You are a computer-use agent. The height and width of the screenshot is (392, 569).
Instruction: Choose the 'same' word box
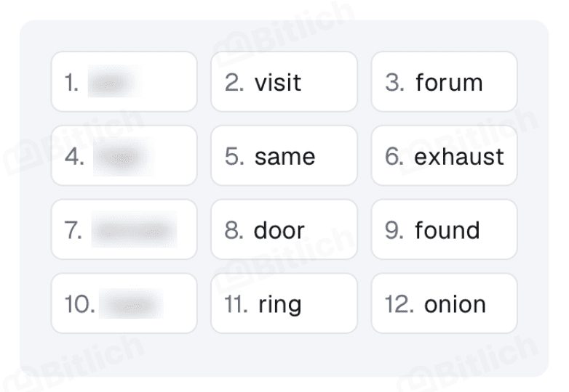click(x=284, y=155)
